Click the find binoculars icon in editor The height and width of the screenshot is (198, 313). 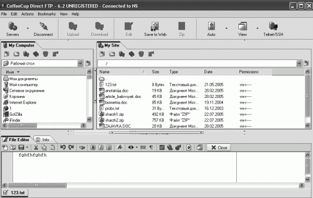[x=82, y=147]
